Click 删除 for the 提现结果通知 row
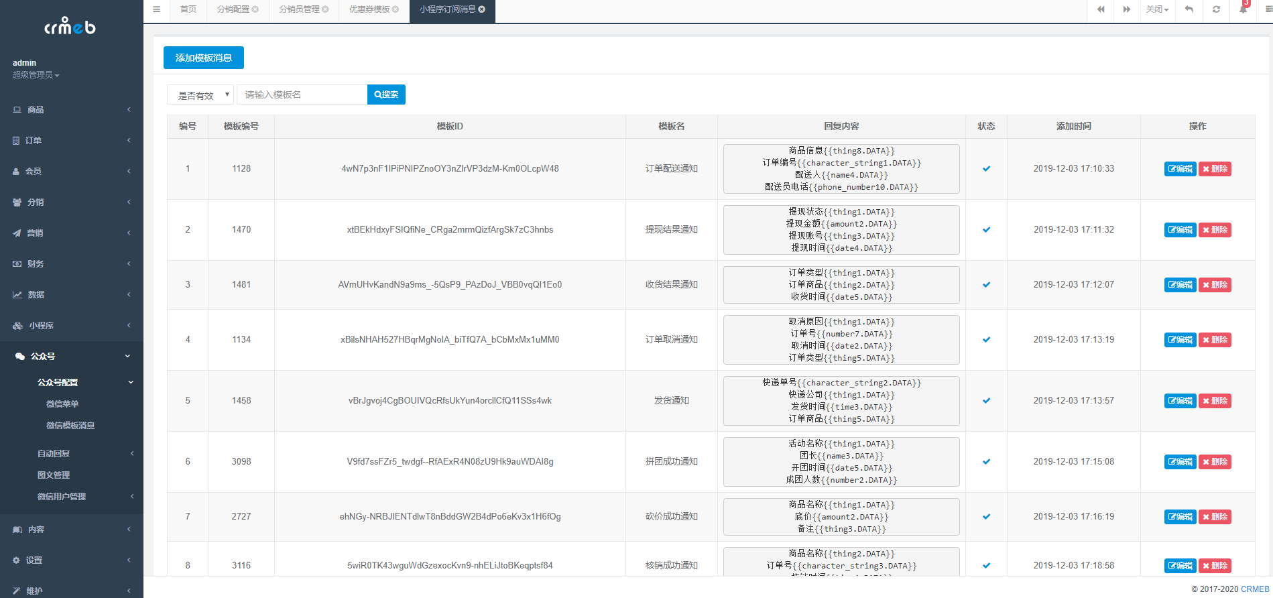This screenshot has height=598, width=1273. (x=1215, y=230)
